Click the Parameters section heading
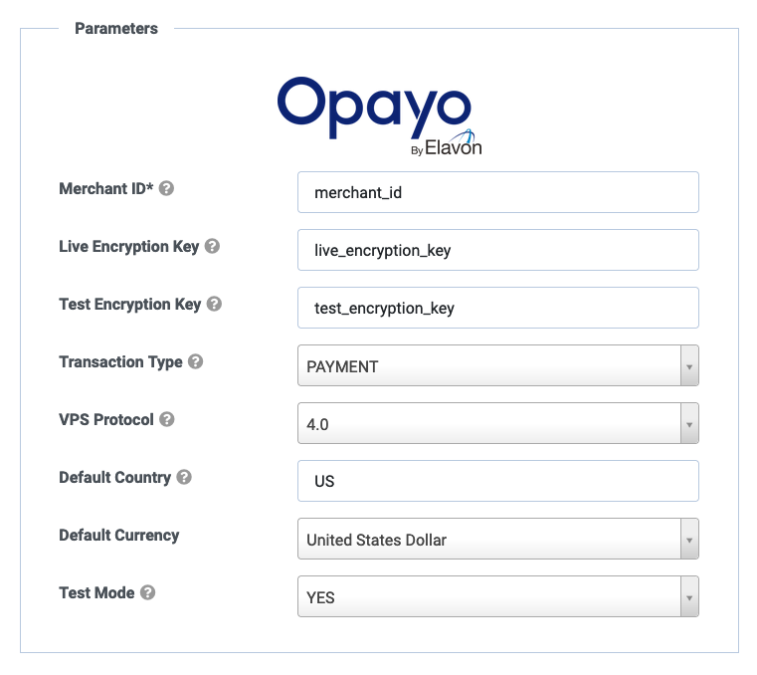Viewport: 757px width, 675px height. click(x=116, y=28)
